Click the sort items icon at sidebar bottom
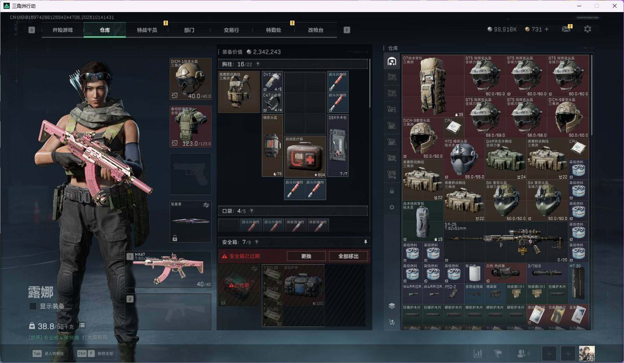The image size is (624, 363). (392, 322)
